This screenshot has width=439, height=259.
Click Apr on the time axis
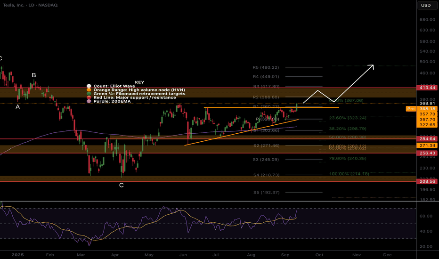[x=115, y=255]
